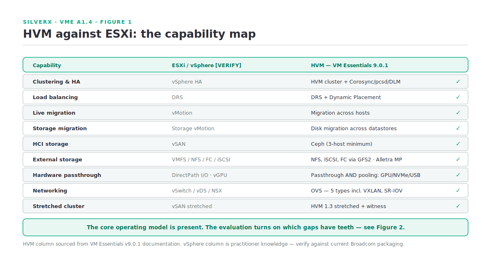This screenshot has width=491, height=258.
Task: Click the 'ESXi / vSphere [VERIFY]' column header
Action: click(x=207, y=65)
